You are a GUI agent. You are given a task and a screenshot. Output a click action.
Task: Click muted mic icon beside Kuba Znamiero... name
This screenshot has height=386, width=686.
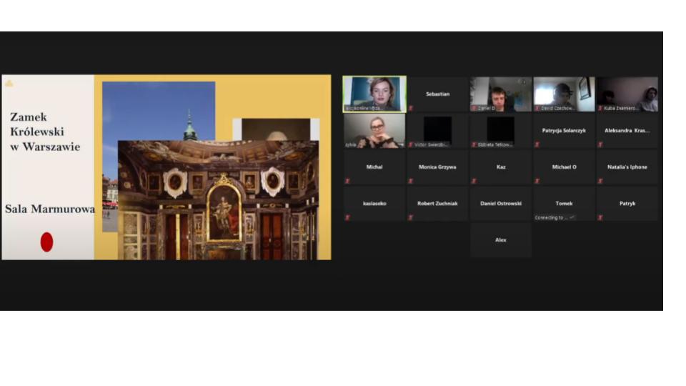point(600,108)
